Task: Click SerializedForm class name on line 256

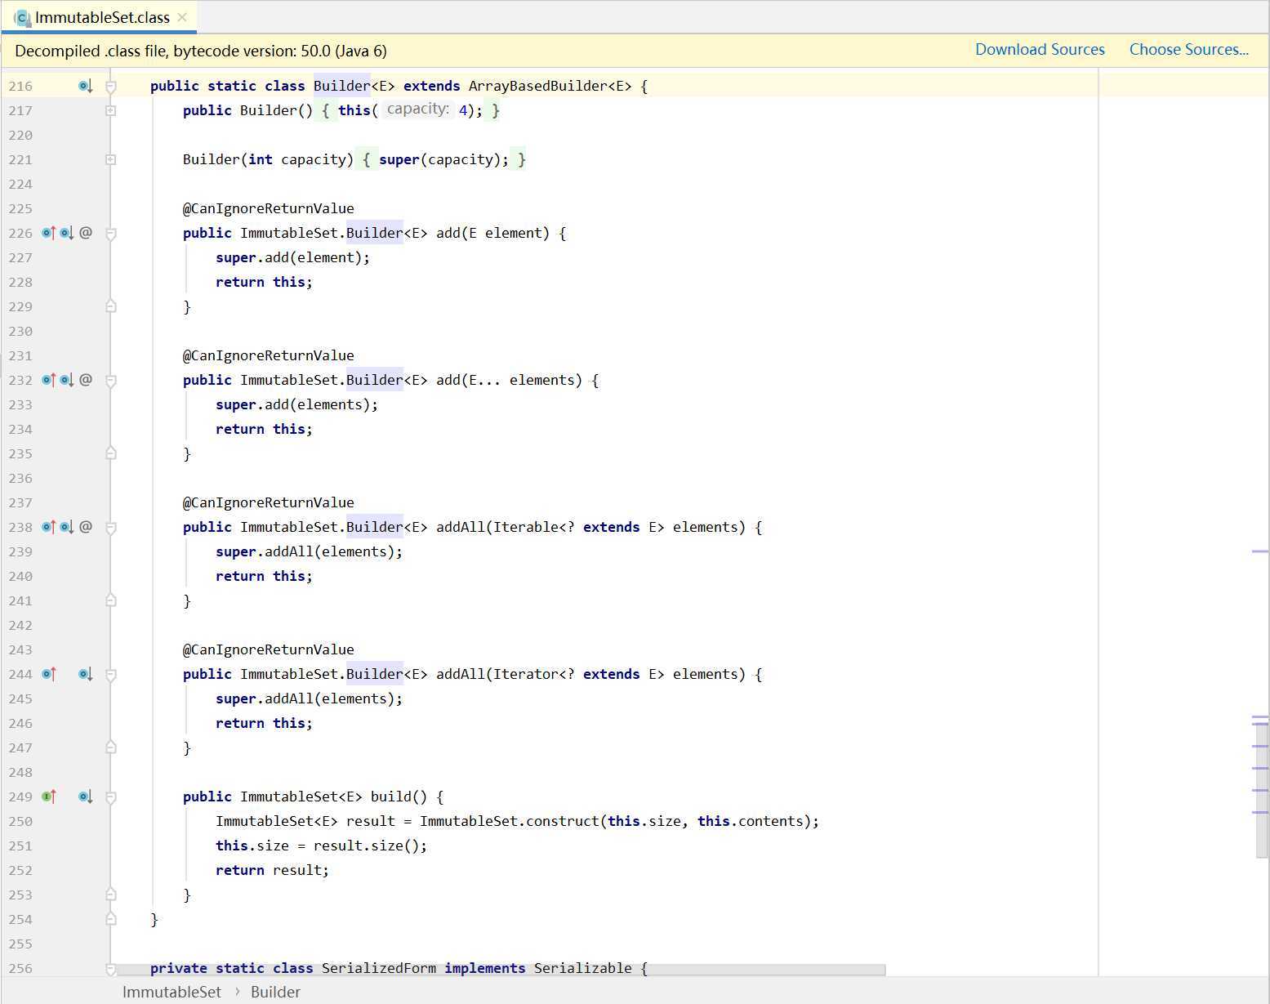Action: [379, 968]
